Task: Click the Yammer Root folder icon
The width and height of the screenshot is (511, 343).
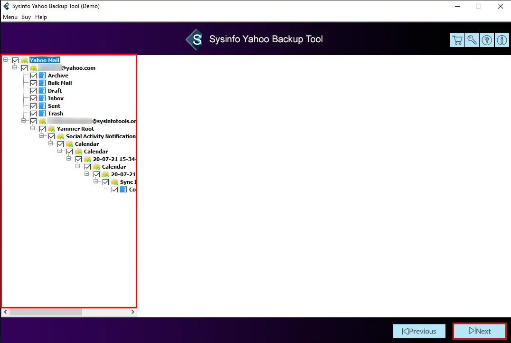Action: click(x=51, y=128)
